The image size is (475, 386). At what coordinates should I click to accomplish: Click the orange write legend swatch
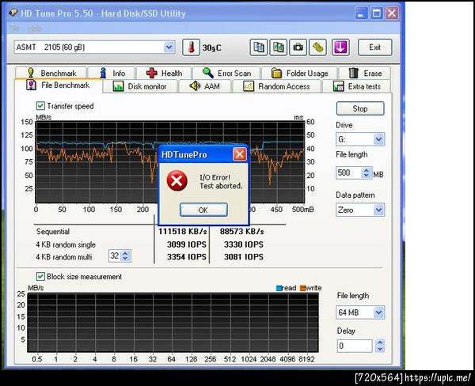(302, 288)
